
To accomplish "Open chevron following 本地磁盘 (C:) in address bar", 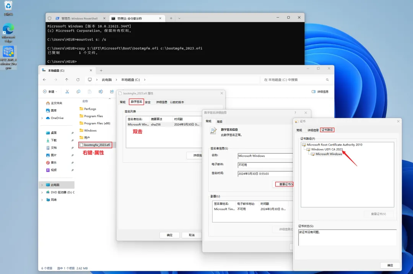I will point(145,79).
